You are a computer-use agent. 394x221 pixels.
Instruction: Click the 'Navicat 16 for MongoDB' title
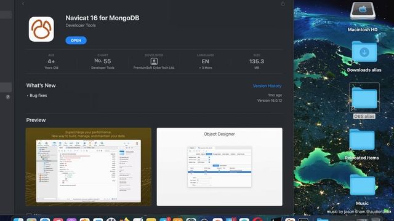coord(102,18)
